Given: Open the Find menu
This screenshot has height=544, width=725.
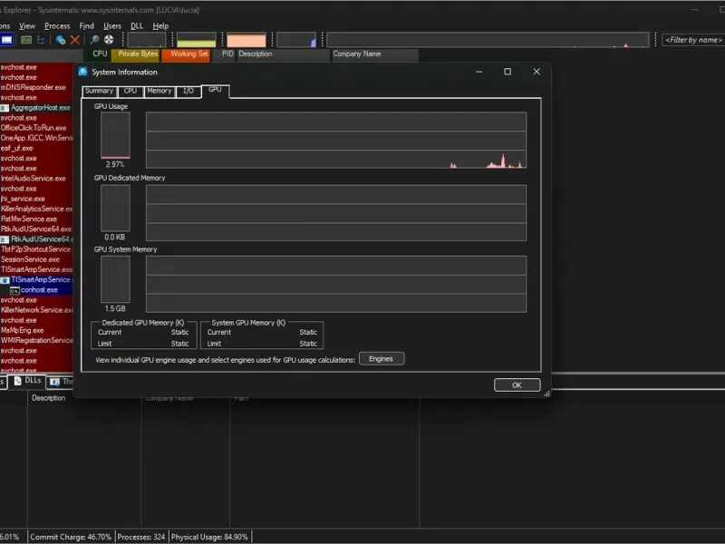Looking at the screenshot, I should [86, 26].
